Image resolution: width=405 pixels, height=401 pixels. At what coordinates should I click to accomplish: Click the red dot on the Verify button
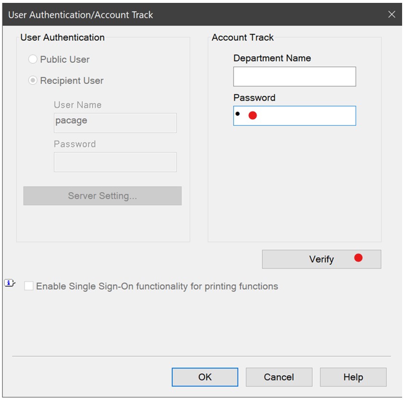point(358,258)
